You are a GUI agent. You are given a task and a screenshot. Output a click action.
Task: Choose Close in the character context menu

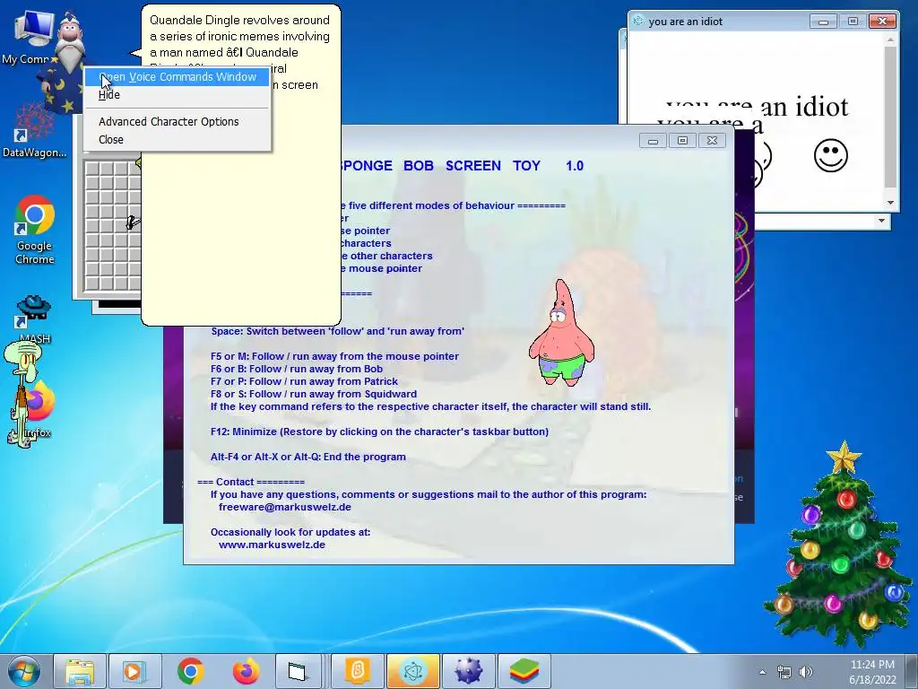pyautogui.click(x=110, y=139)
